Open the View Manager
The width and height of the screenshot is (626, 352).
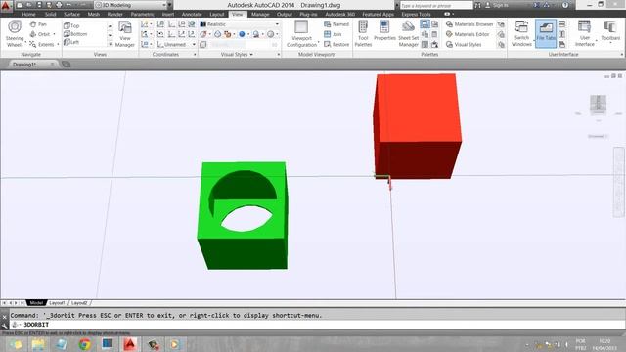pyautogui.click(x=125, y=34)
